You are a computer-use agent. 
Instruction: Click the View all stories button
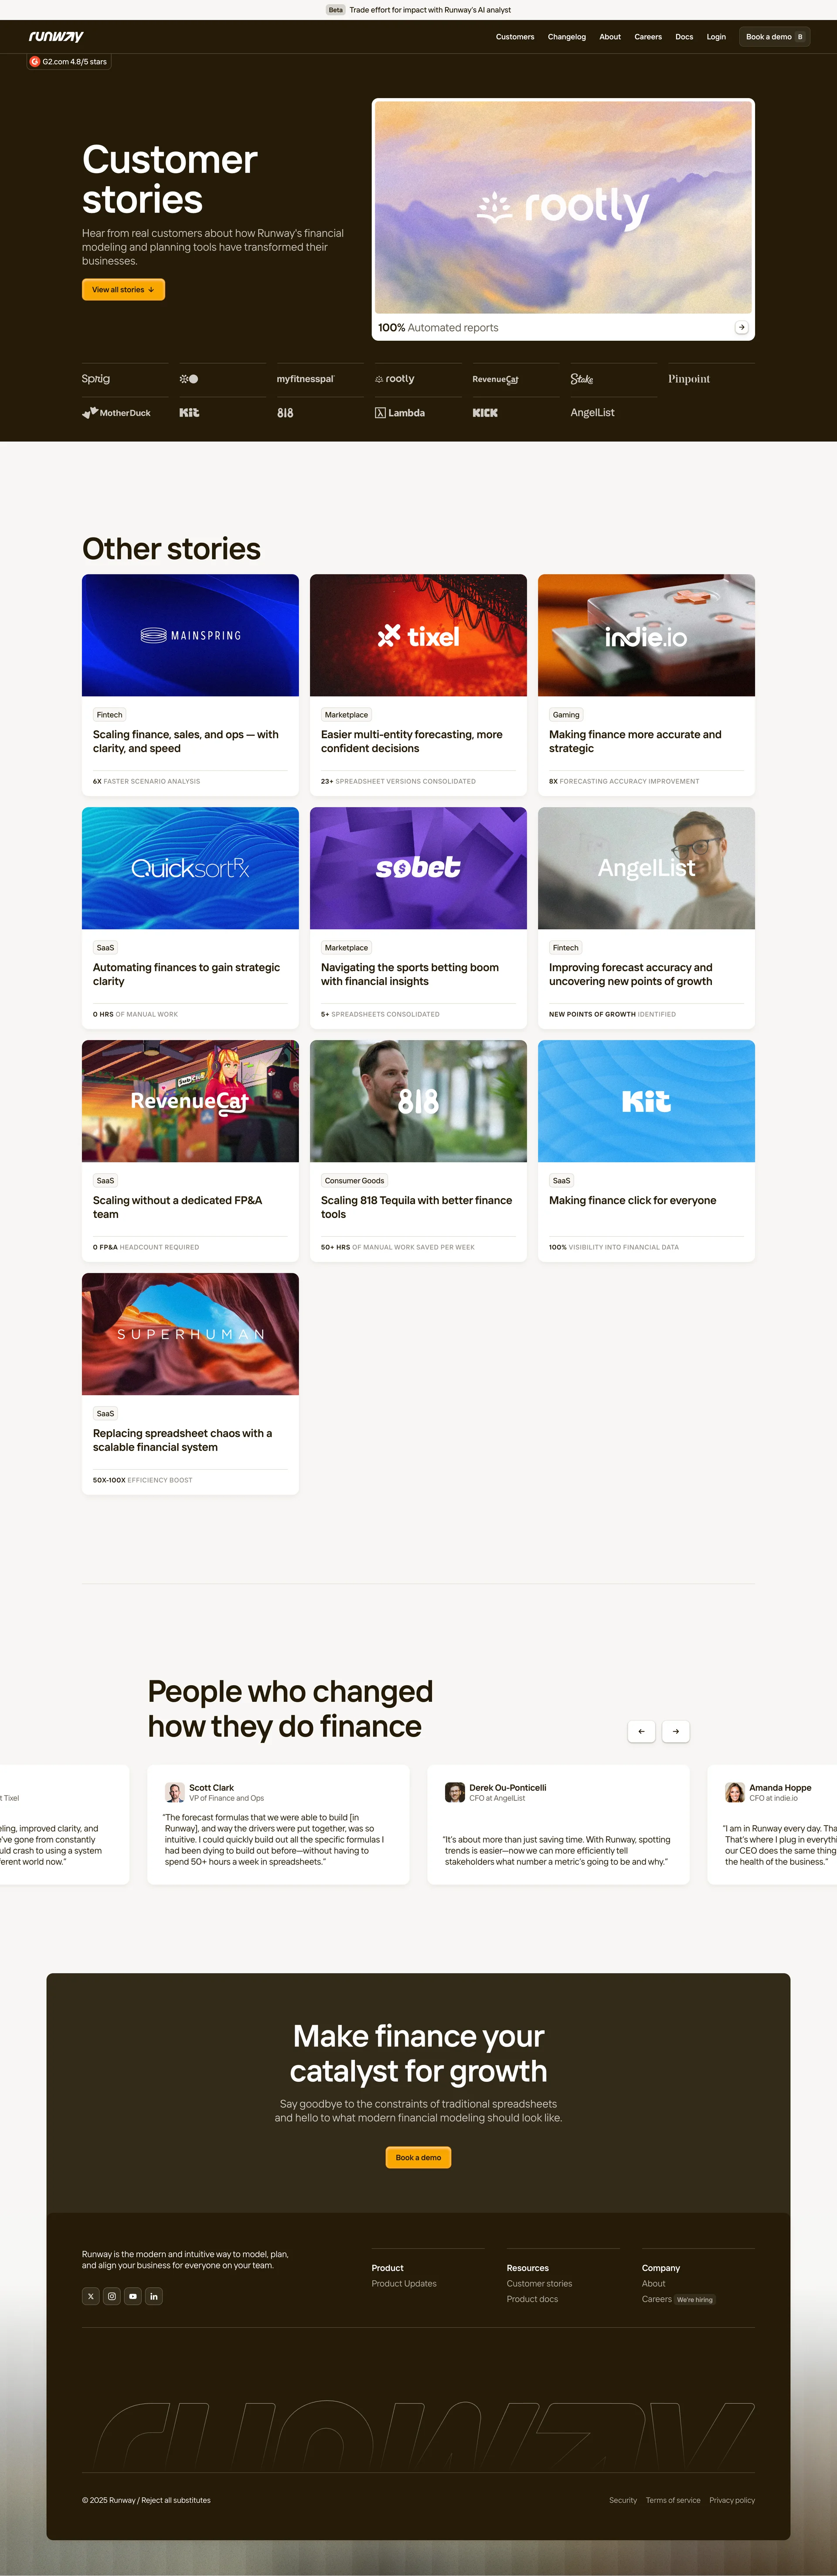(123, 289)
